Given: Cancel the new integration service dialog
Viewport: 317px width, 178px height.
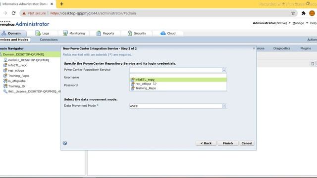Looking at the screenshot, I should pos(247,143).
